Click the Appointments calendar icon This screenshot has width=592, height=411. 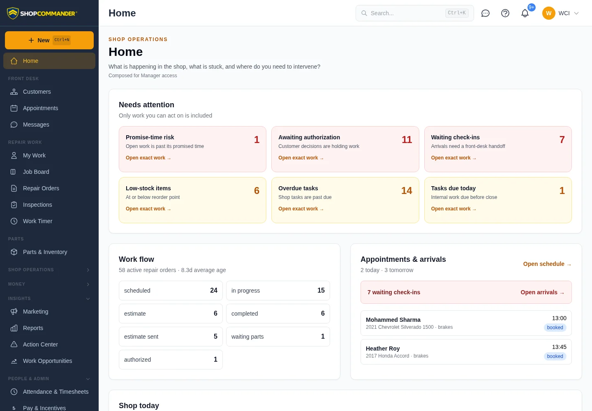pyautogui.click(x=14, y=108)
